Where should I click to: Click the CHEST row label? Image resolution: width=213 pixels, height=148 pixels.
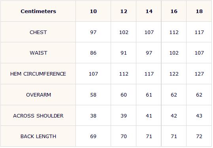click(38, 32)
